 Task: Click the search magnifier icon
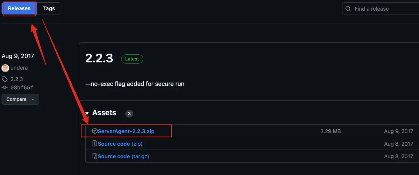pyautogui.click(x=348, y=9)
